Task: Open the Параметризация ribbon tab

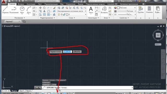Action: (x=51, y=4)
